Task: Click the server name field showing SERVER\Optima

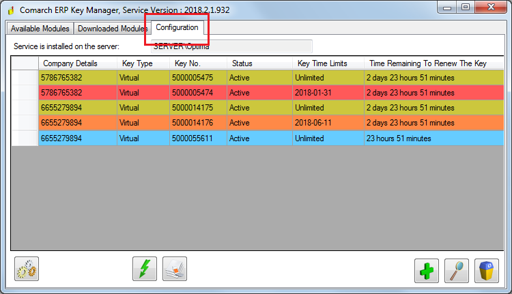Action: click(x=231, y=46)
